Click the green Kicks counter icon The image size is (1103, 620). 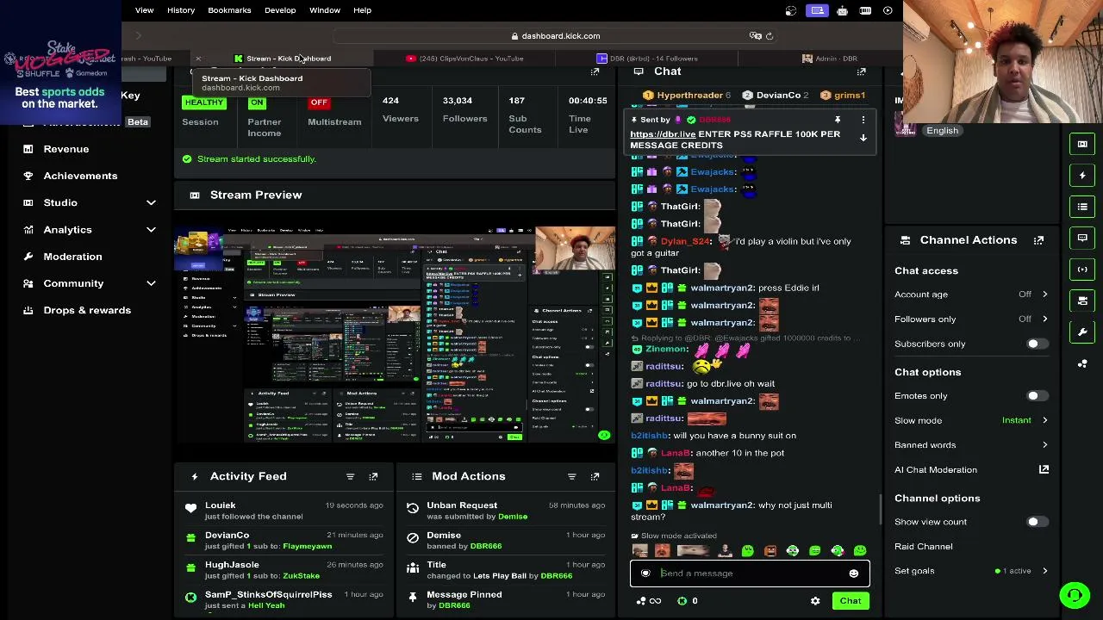point(682,601)
